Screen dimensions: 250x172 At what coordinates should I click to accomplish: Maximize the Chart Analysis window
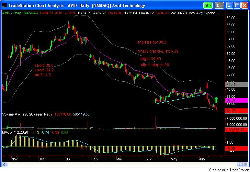(237, 5)
